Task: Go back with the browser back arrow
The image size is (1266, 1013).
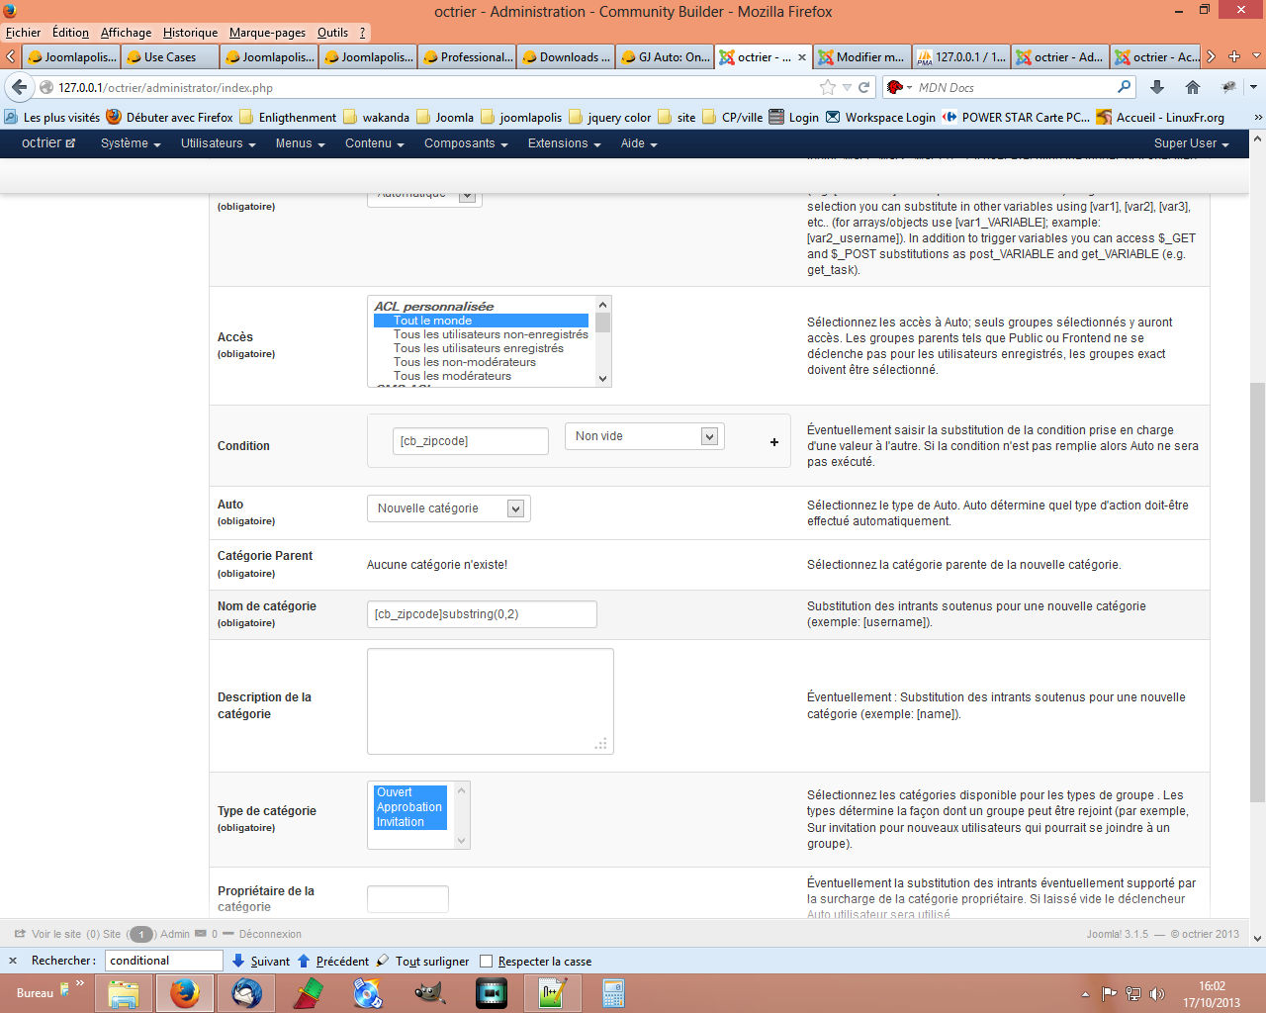Action: (x=20, y=87)
